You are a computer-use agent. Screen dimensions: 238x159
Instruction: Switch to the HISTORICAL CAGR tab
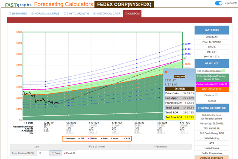click(107, 14)
